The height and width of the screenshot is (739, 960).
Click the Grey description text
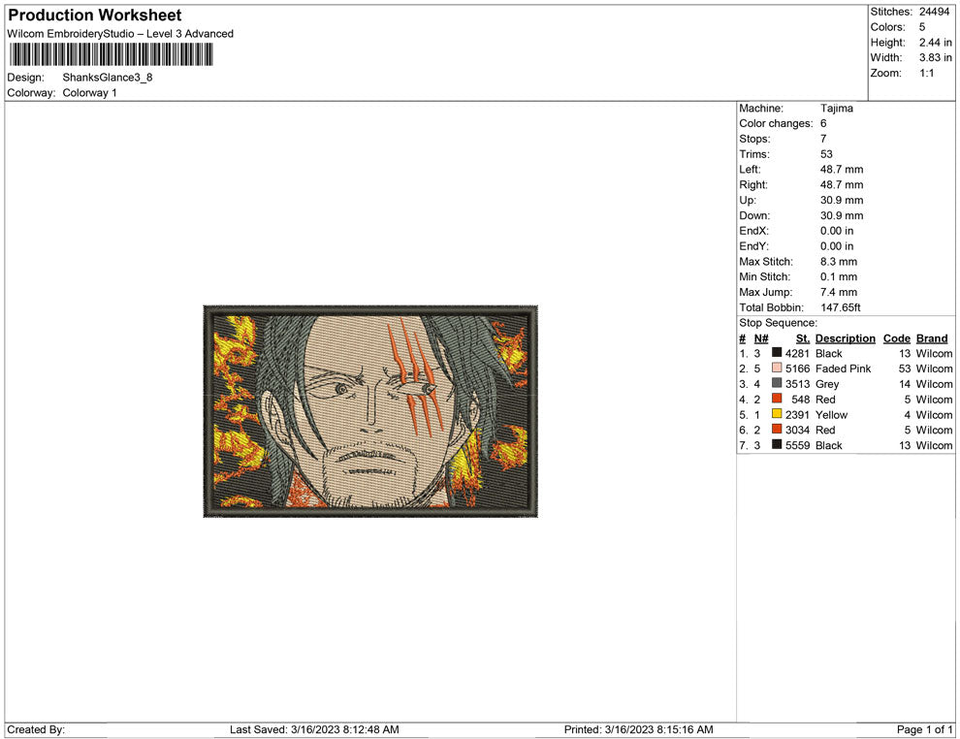tap(827, 384)
